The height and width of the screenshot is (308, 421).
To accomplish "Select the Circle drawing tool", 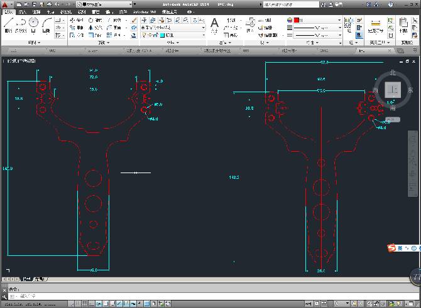I will (x=33, y=25).
